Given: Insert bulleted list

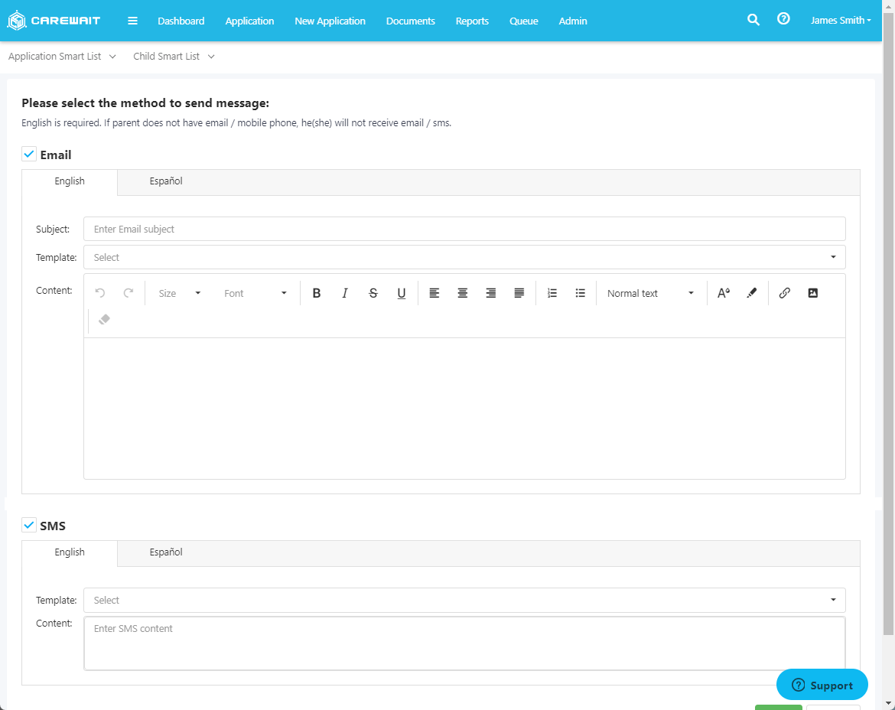Looking at the screenshot, I should pos(580,293).
